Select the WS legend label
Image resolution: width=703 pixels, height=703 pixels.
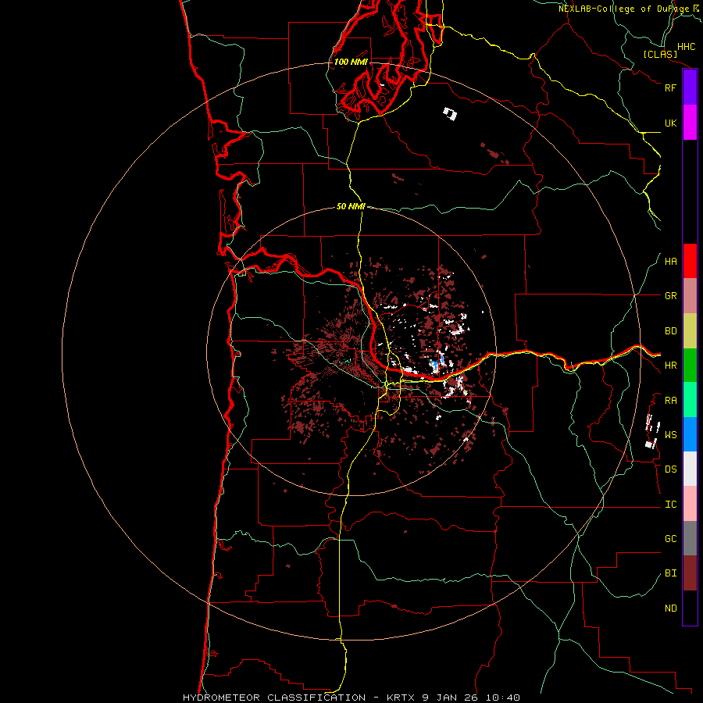click(x=670, y=434)
